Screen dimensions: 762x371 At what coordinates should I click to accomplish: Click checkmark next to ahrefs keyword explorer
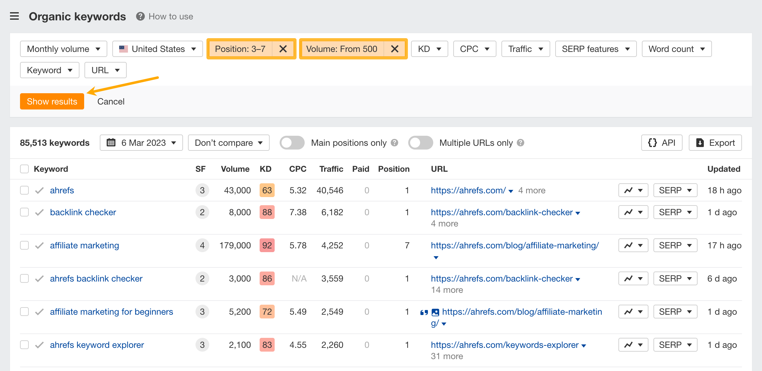coord(39,345)
